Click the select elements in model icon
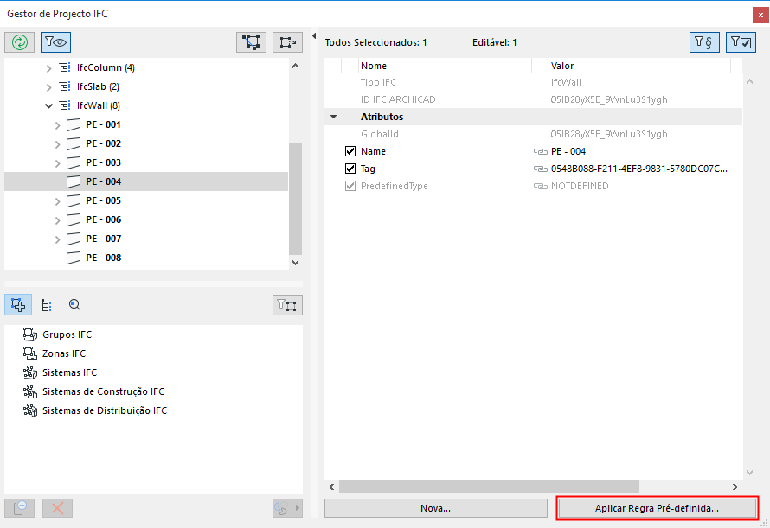The image size is (770, 528). 251,42
